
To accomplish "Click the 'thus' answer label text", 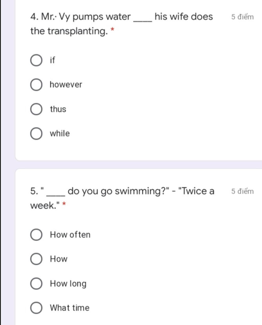I will click(x=58, y=109).
